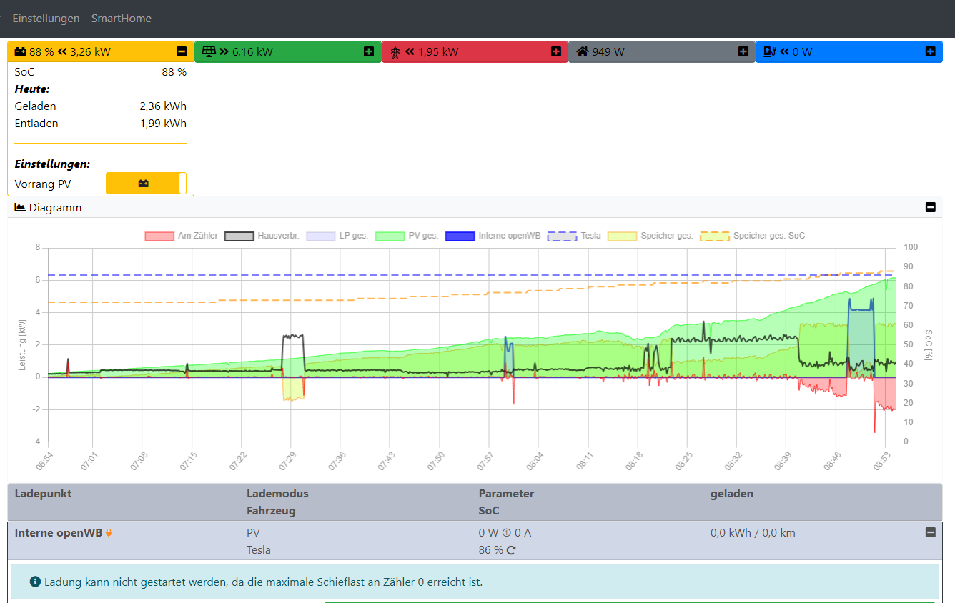The height and width of the screenshot is (603, 955).
Task: Click the plug icon next to Interne openWB
Action: click(x=109, y=533)
